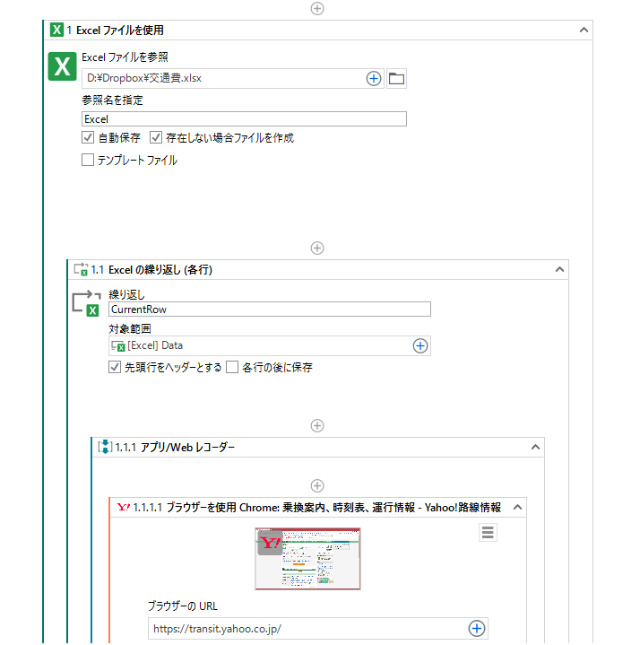Toggle 存在しない場合ファイルを作成 checkbox
Viewport: 640px width, 645px height.
pos(156,138)
